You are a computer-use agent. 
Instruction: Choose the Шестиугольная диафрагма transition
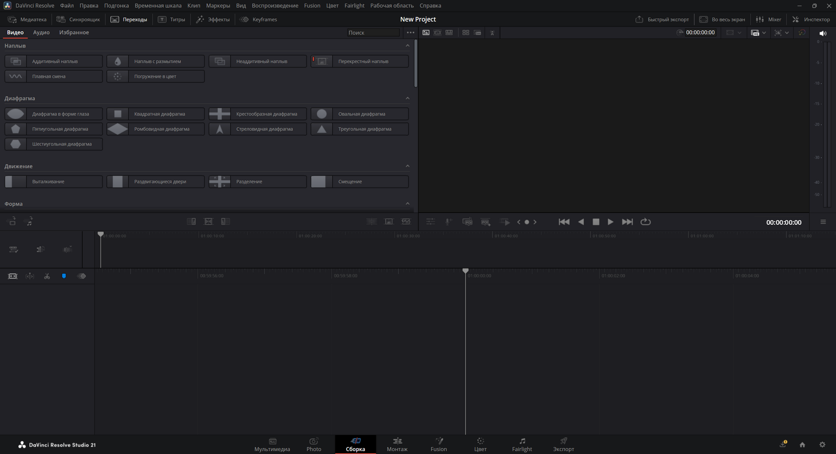pos(53,144)
